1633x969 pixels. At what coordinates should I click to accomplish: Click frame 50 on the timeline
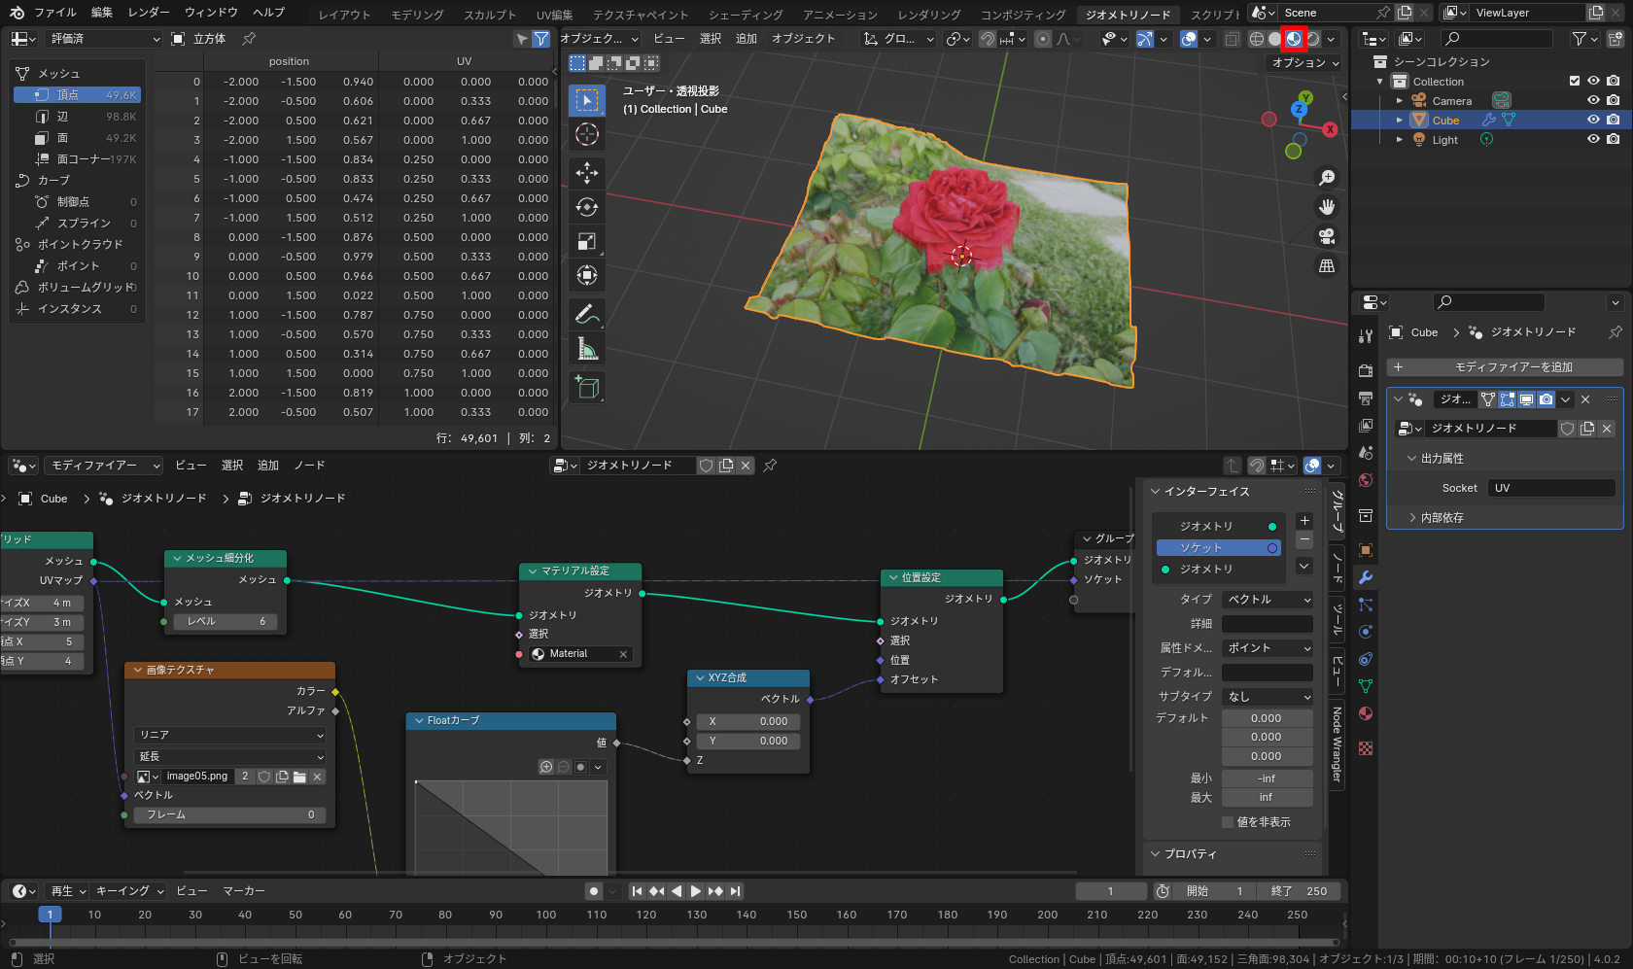295,915
